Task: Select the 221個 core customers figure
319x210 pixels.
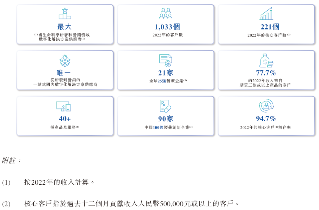Action: coord(270,27)
